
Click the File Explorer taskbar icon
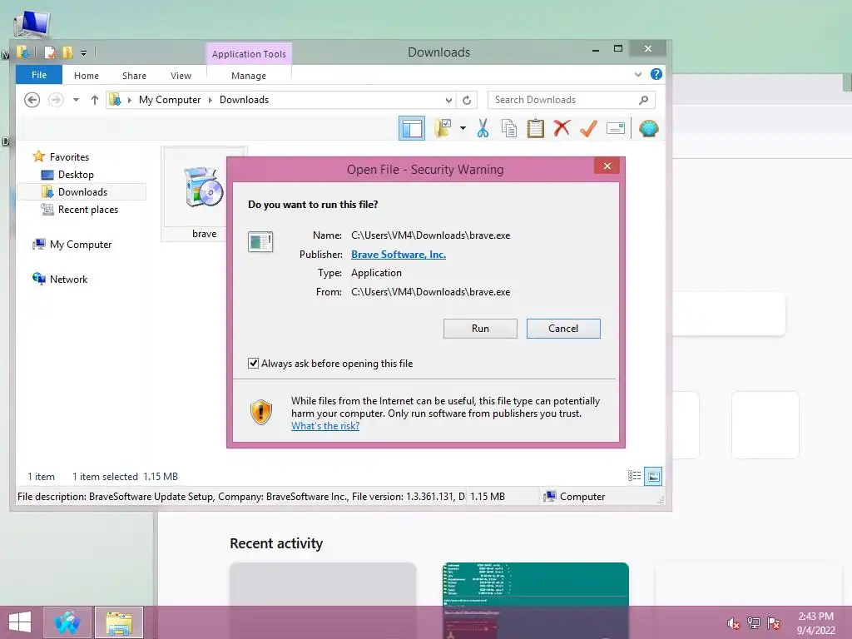[118, 622]
